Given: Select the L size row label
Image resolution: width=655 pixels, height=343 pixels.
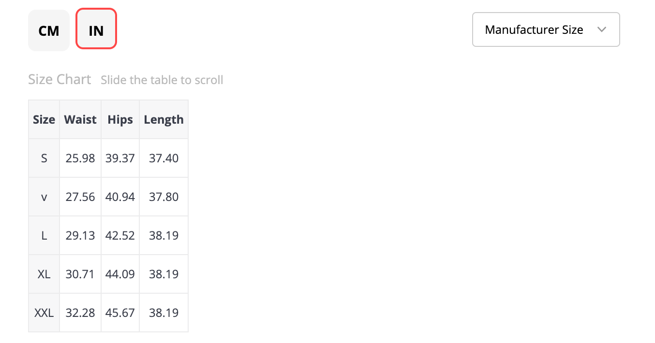Looking at the screenshot, I should [x=44, y=235].
